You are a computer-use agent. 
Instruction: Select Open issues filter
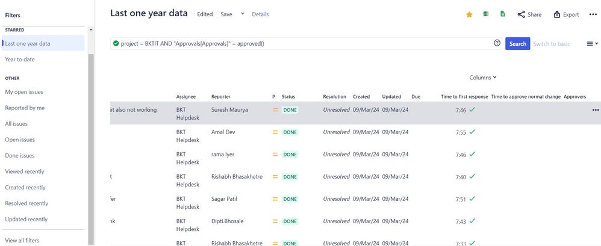[19, 140]
